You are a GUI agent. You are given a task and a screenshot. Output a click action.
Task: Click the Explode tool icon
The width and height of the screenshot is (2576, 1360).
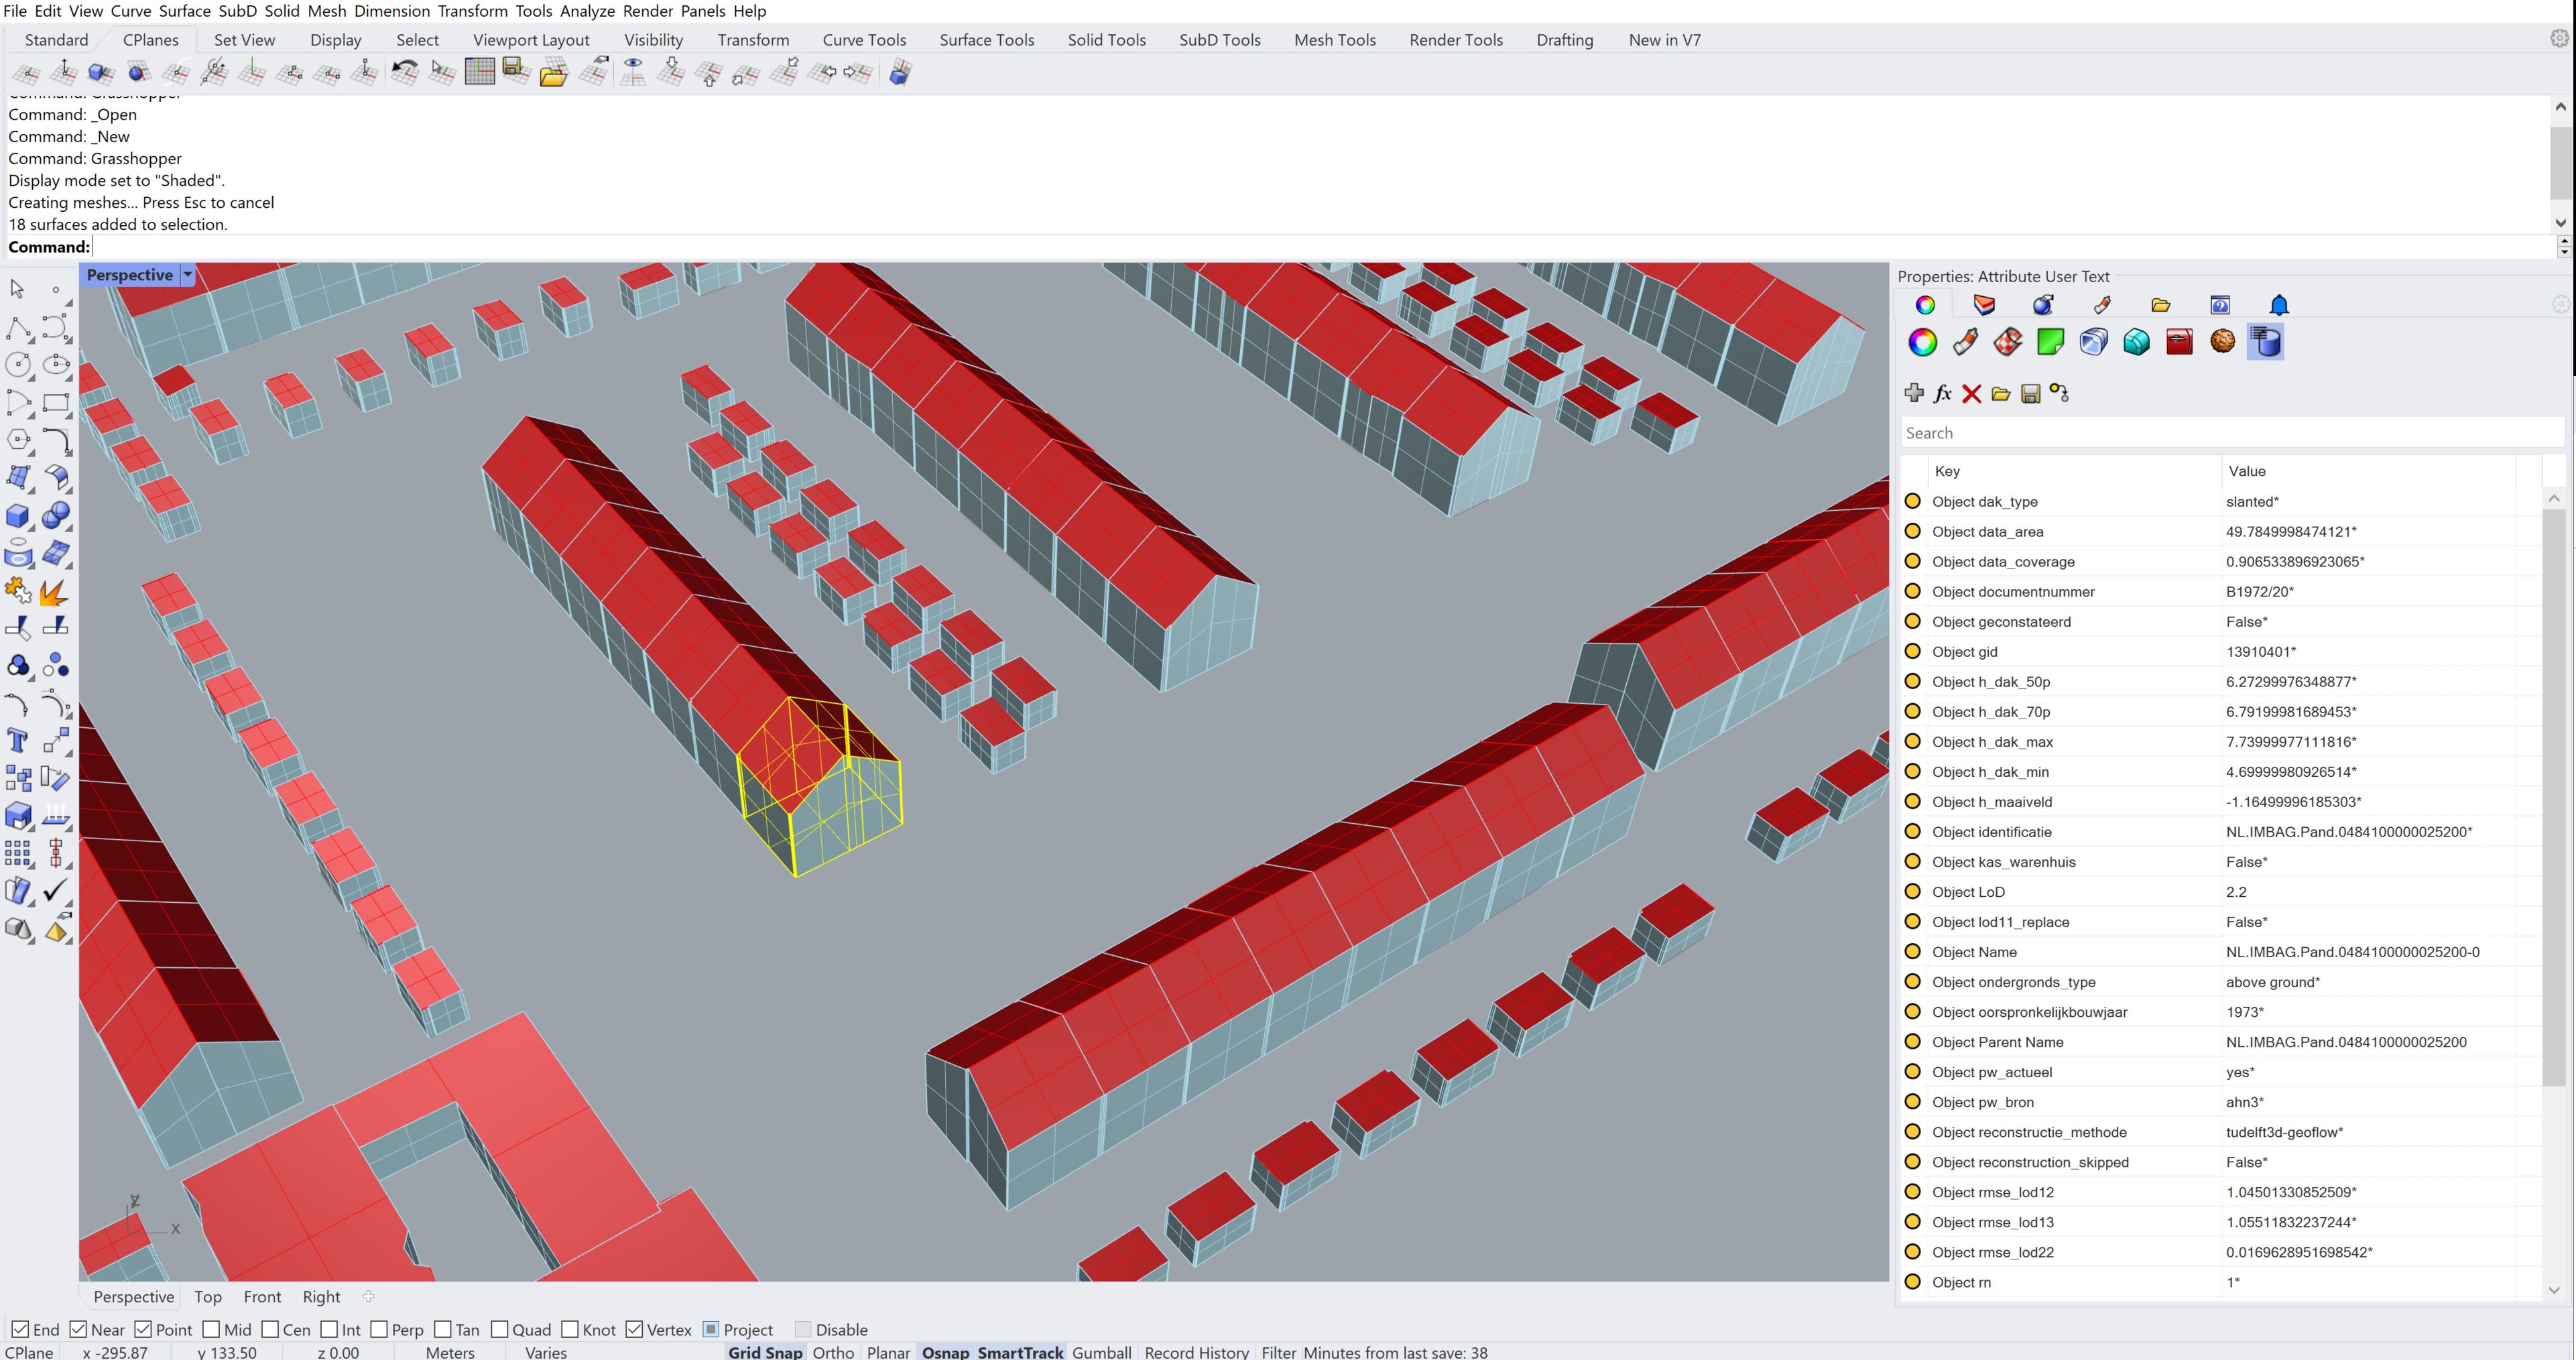pyautogui.click(x=54, y=592)
